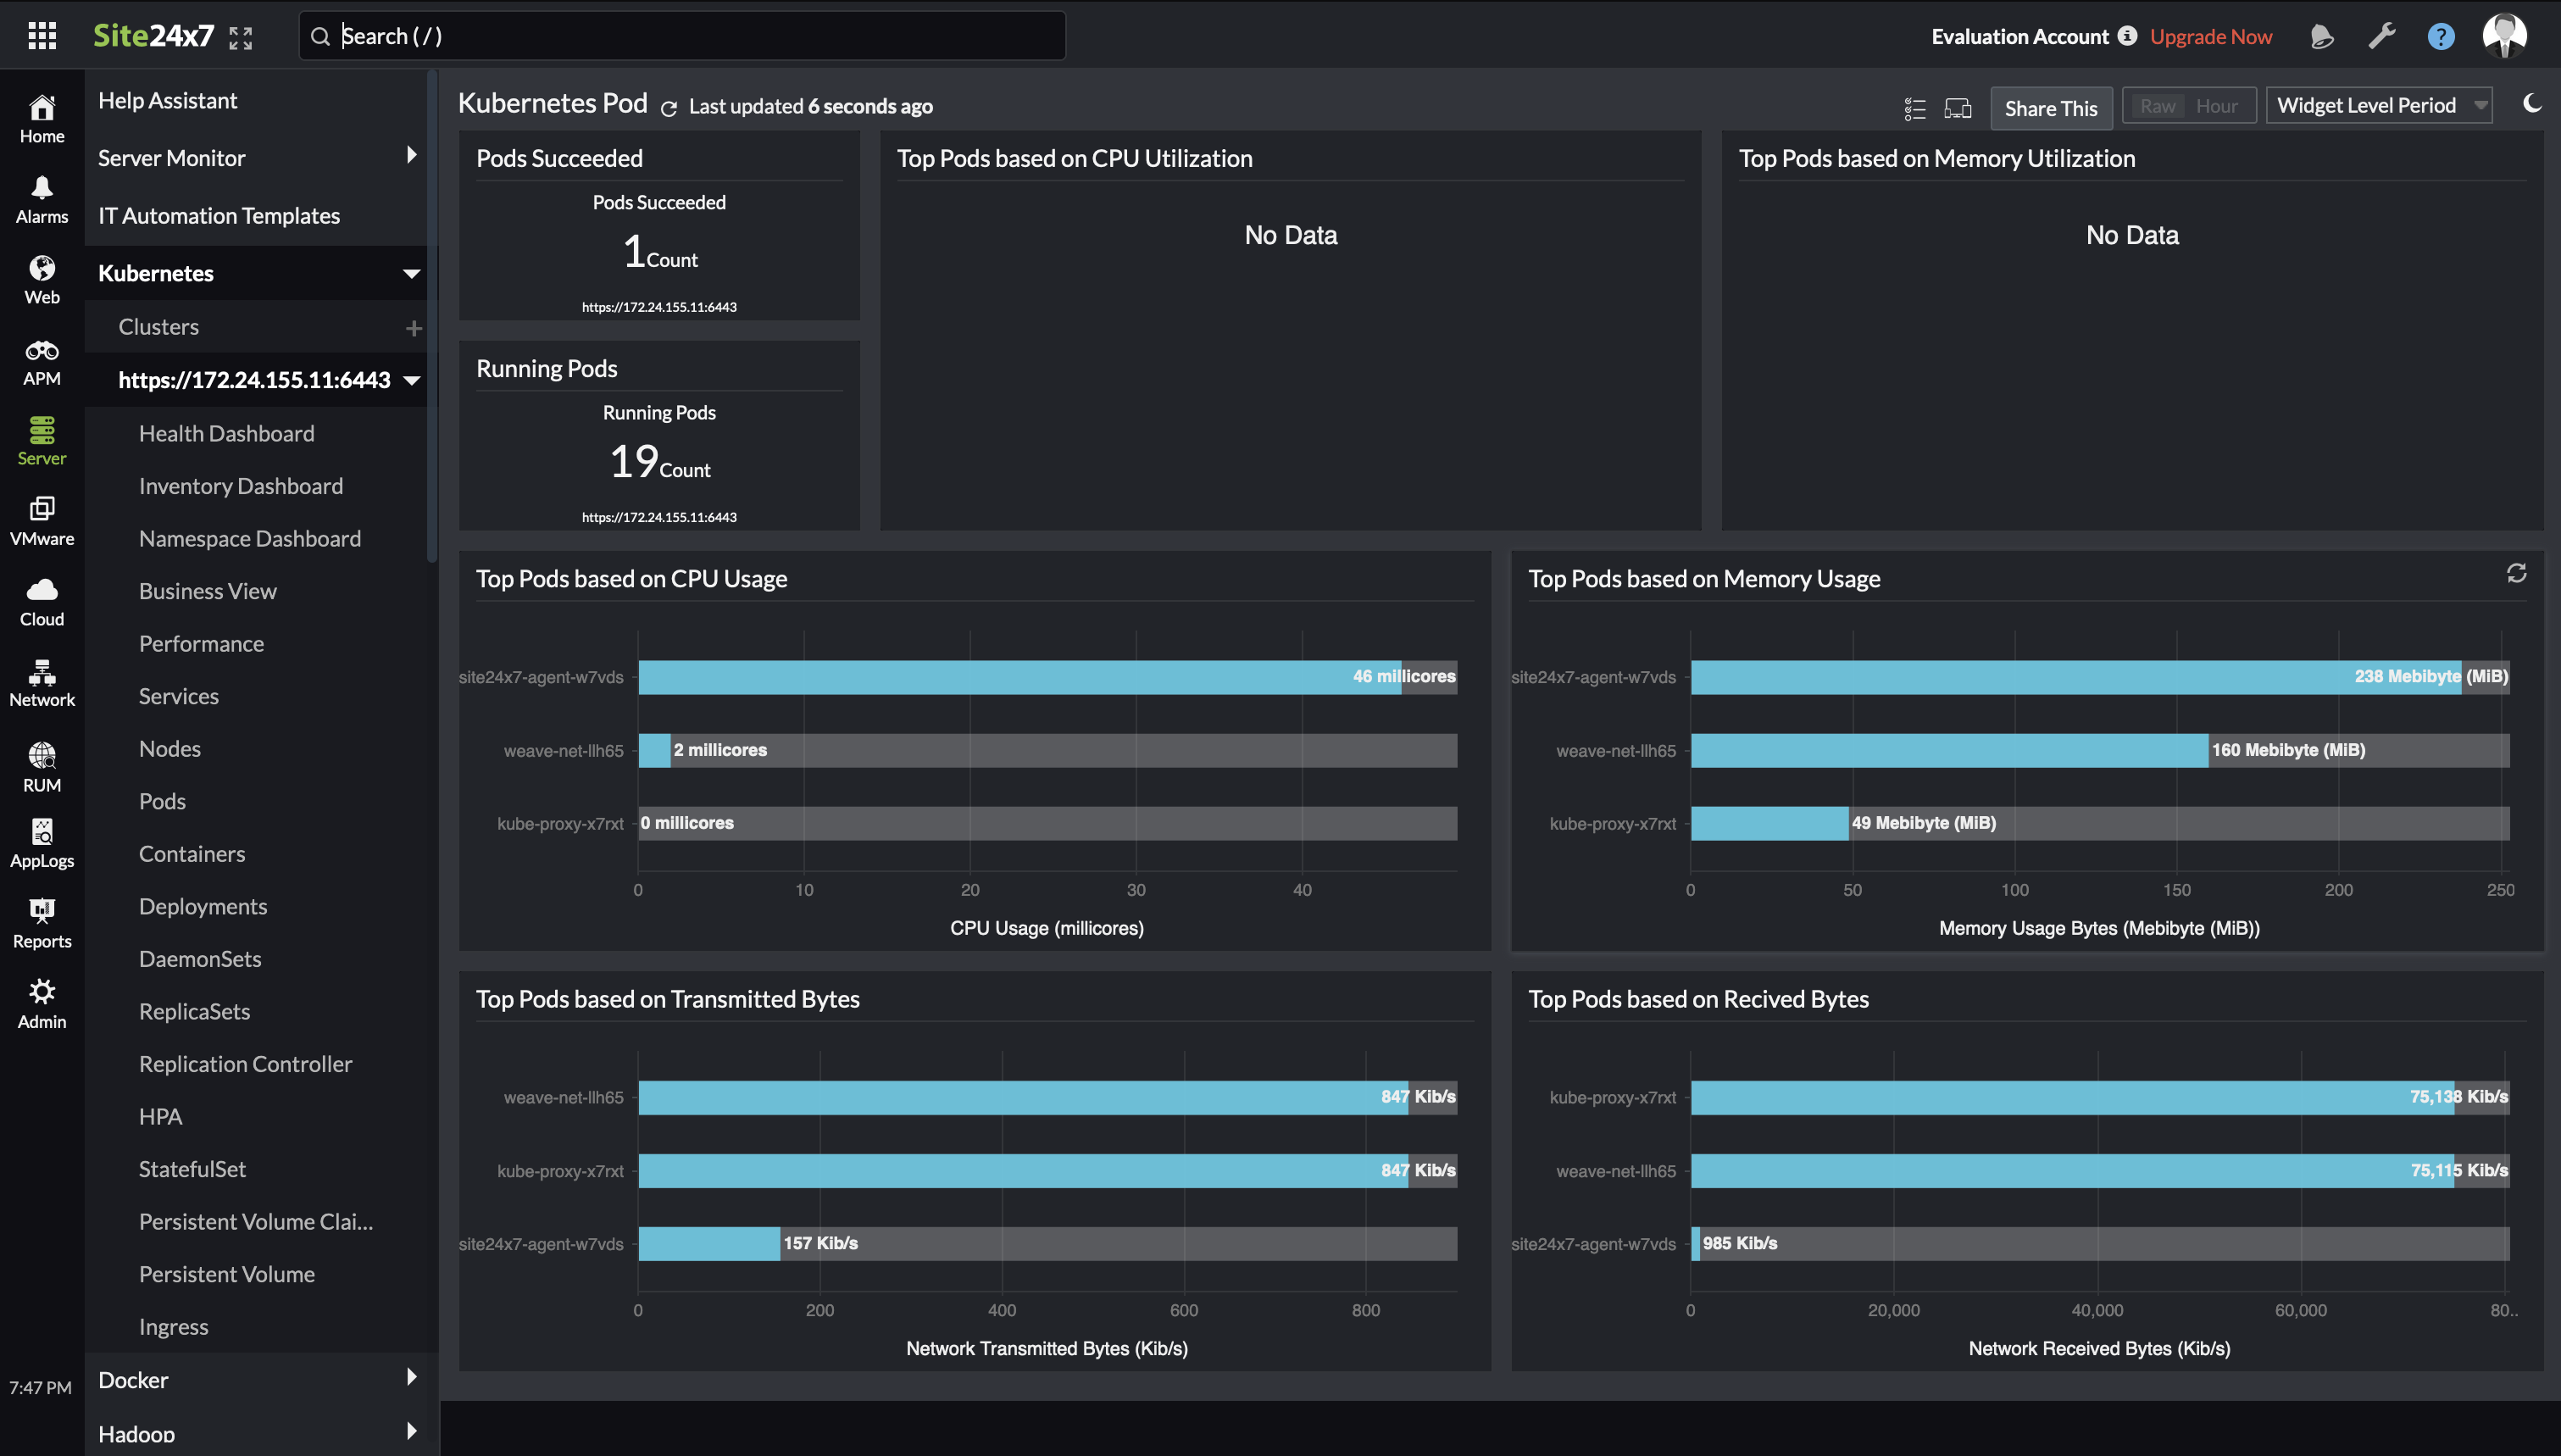Click cluster URL under Pods Succeeded
Screen dimensions: 2561x1456
(x=658, y=307)
